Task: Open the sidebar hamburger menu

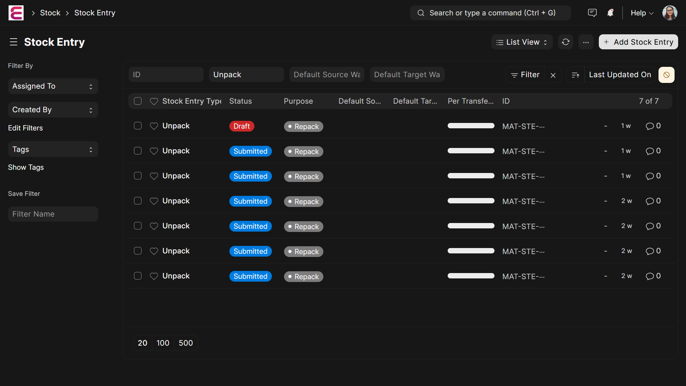Action: (14, 42)
